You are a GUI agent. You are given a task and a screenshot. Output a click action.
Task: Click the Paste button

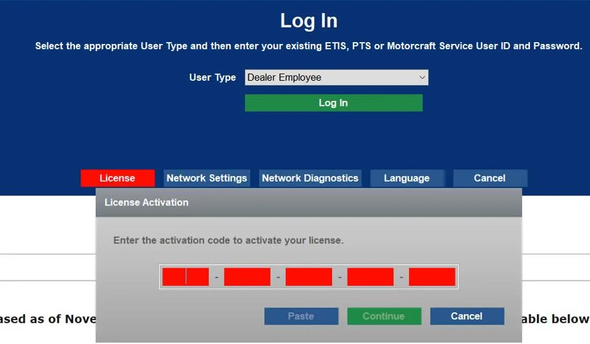point(301,316)
